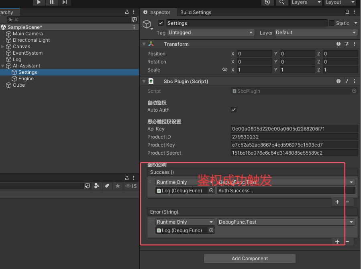Enable the Static checkbox
Screen dimensions: 361x269
332,23
